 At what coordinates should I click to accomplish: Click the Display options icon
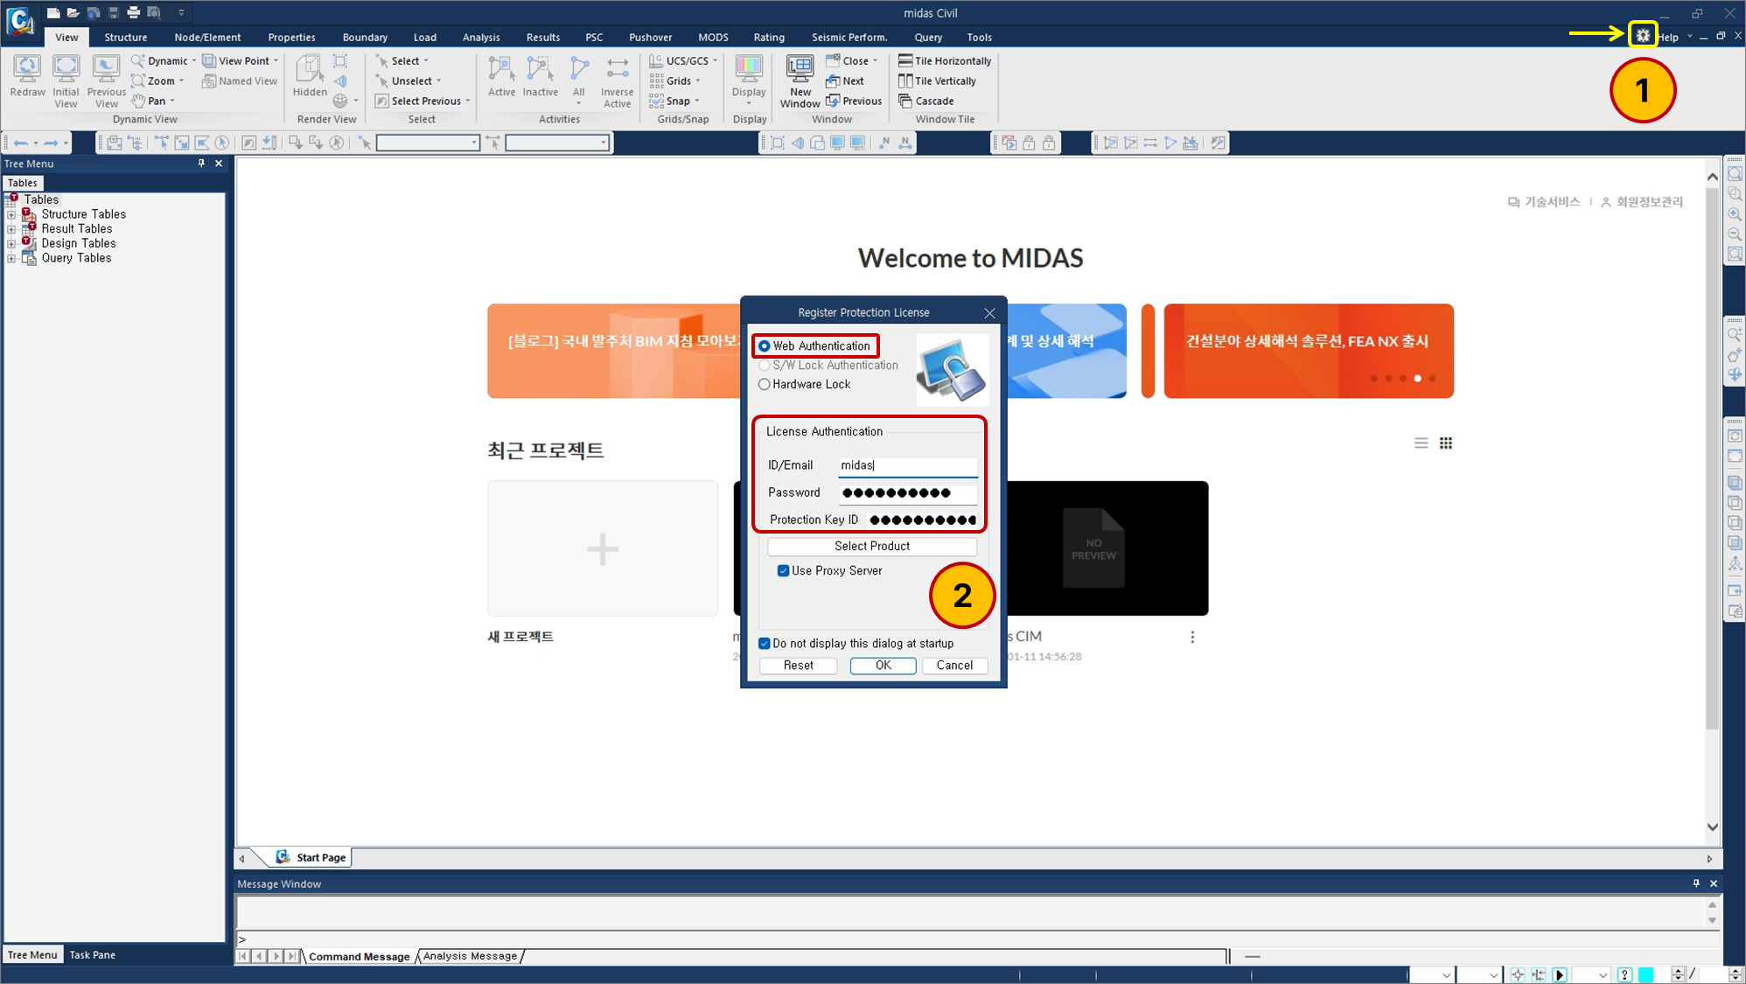[x=749, y=80]
